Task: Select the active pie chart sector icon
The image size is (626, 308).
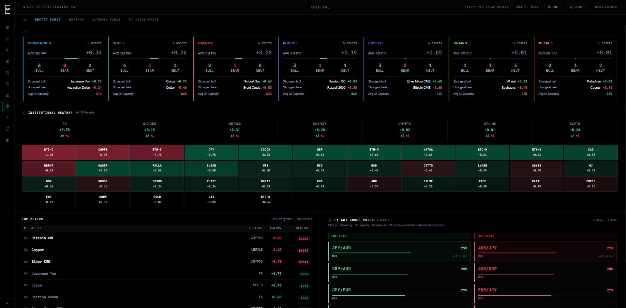Action: pos(7,106)
